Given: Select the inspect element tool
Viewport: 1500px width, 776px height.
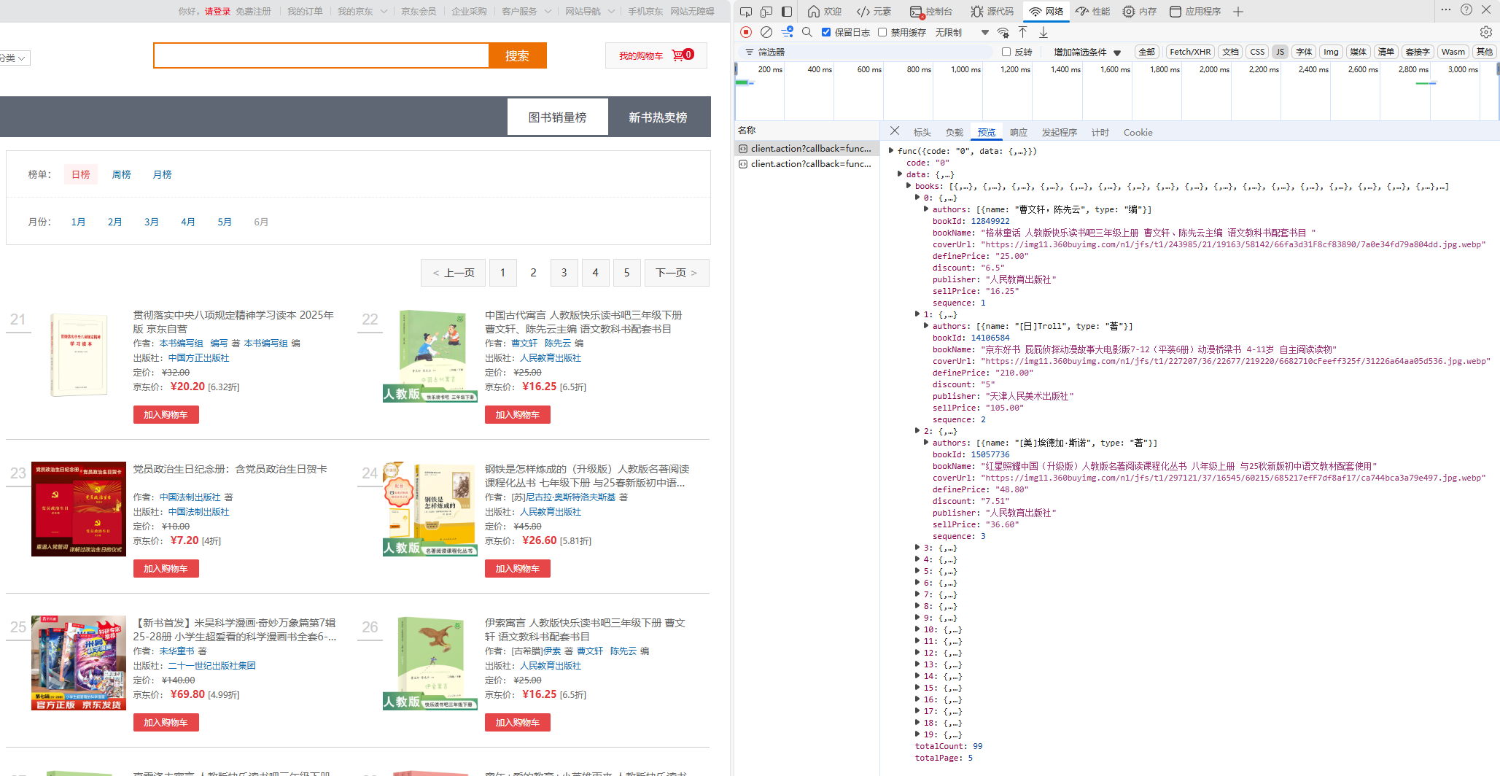Looking at the screenshot, I should tap(745, 11).
